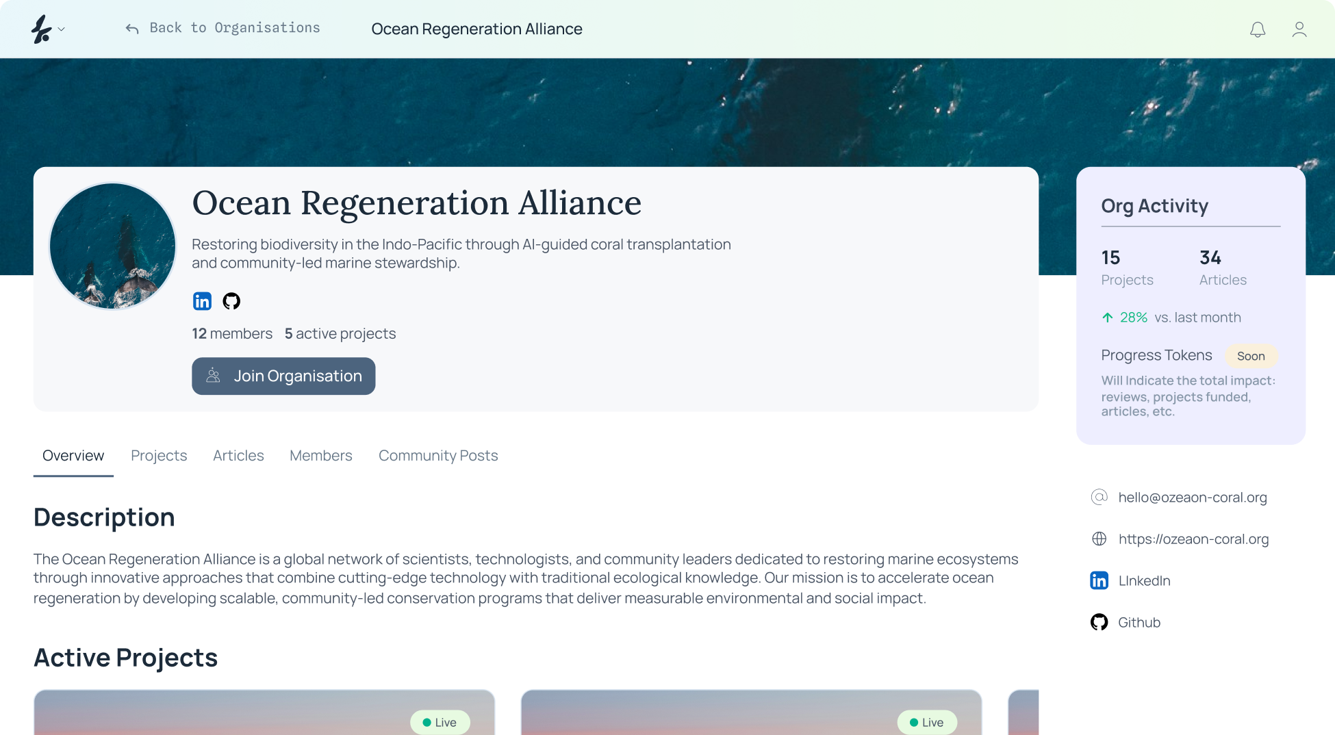Click hello@ozeaon-coral.org email address

(1193, 498)
